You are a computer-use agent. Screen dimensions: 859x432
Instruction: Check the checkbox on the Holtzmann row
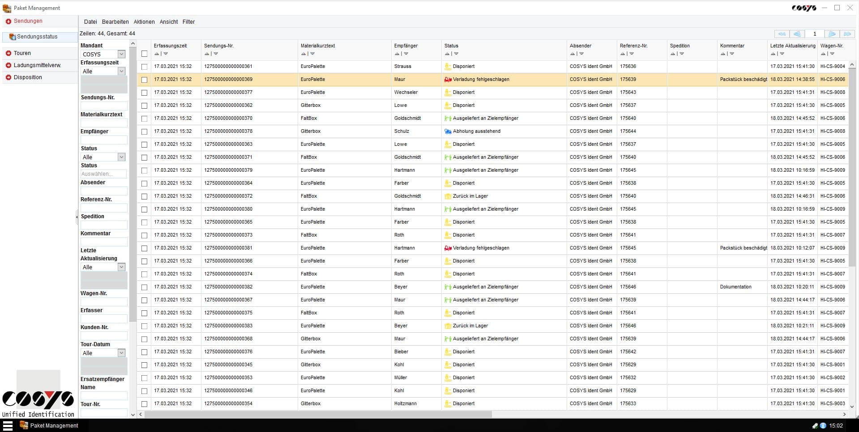tap(144, 403)
